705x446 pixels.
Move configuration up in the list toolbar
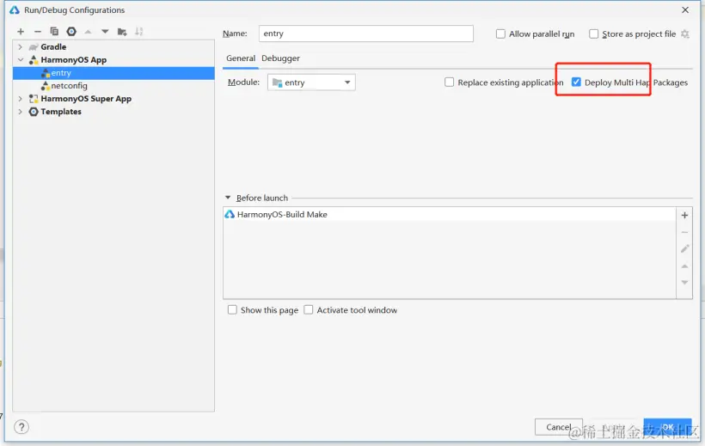point(88,32)
